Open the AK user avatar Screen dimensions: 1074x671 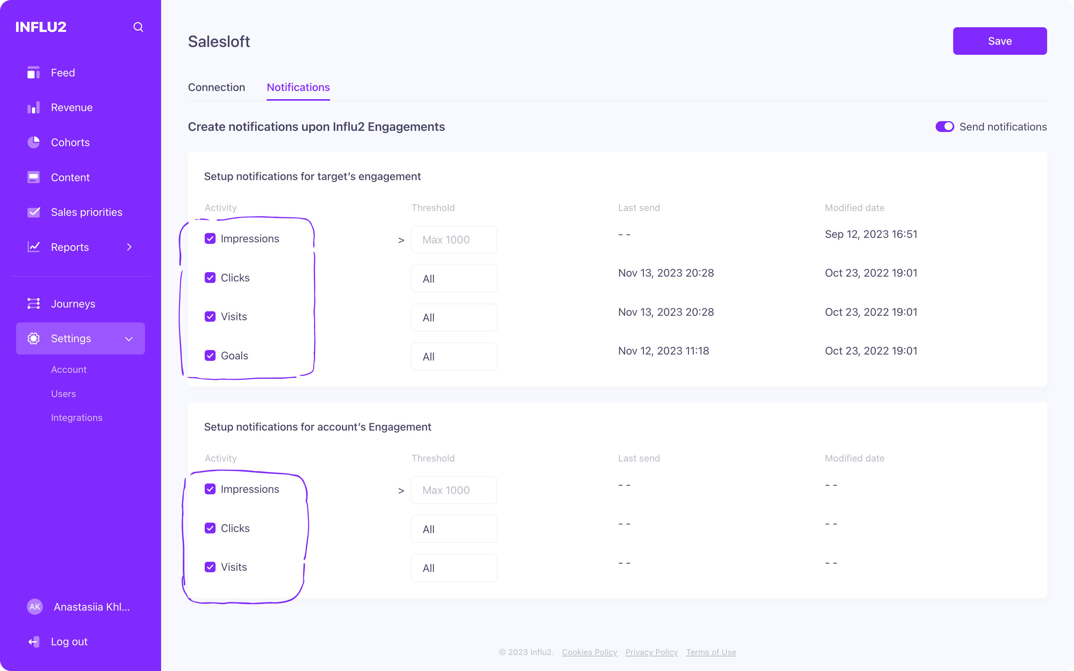[x=35, y=607]
